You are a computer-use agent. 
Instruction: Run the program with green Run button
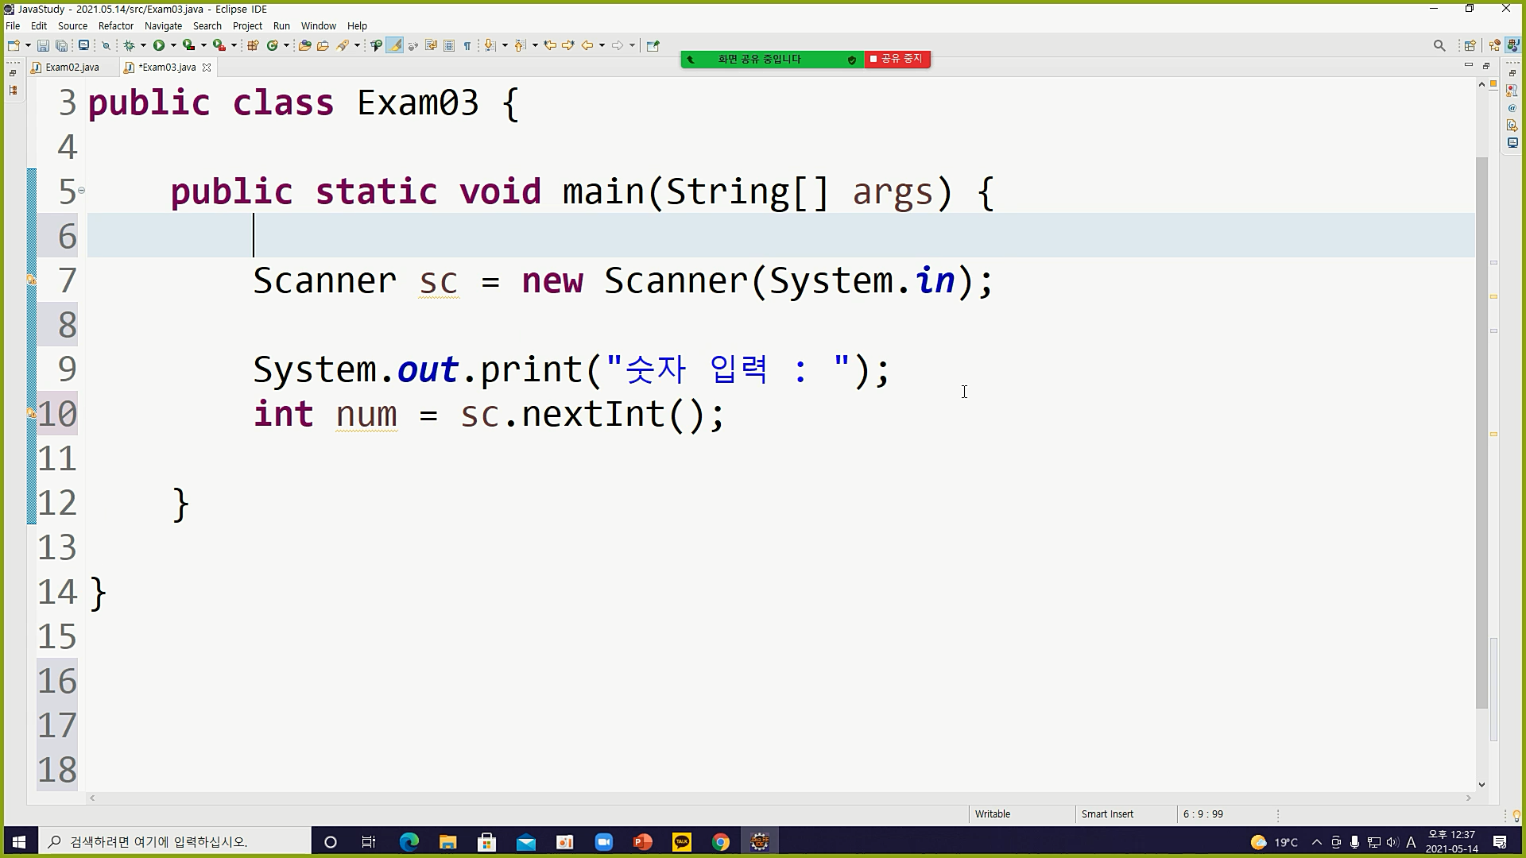(159, 46)
